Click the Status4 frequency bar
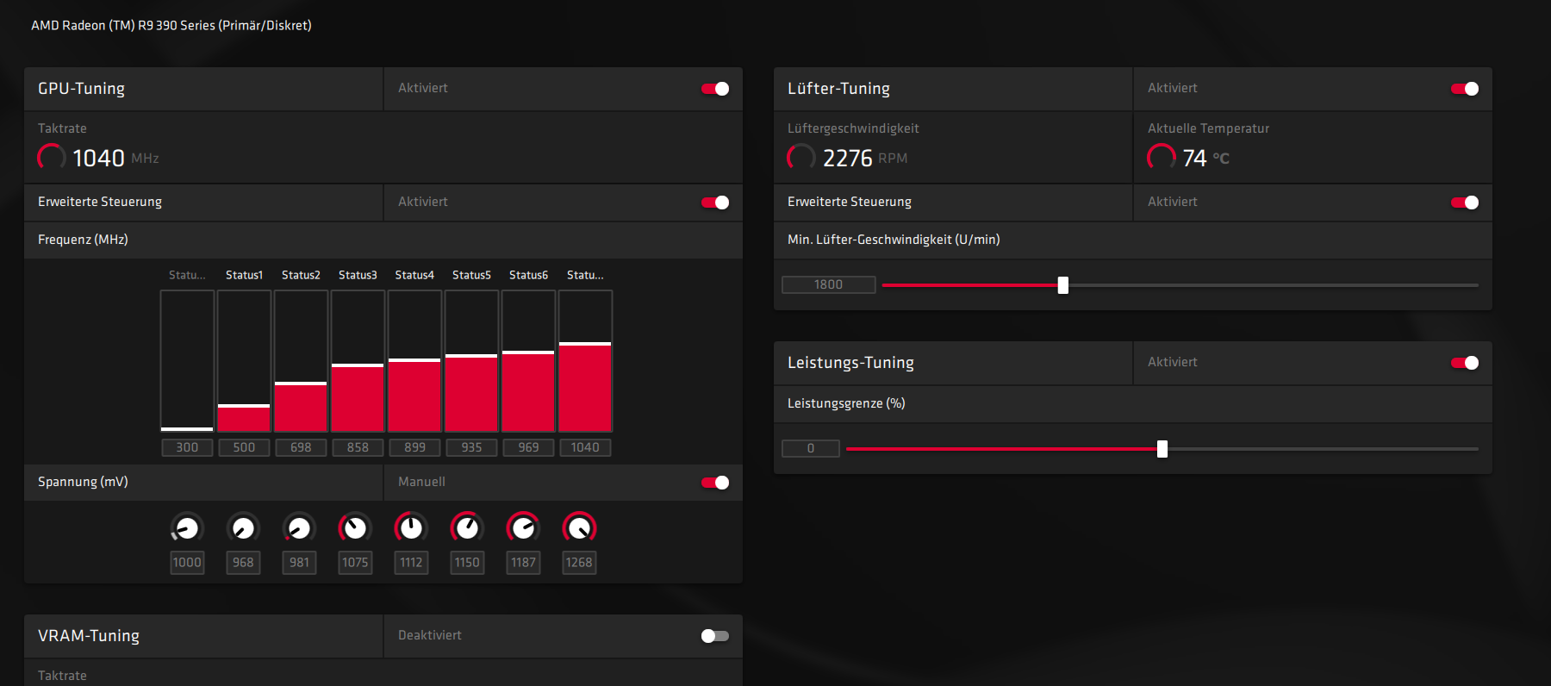The width and height of the screenshot is (1551, 686). point(414,361)
